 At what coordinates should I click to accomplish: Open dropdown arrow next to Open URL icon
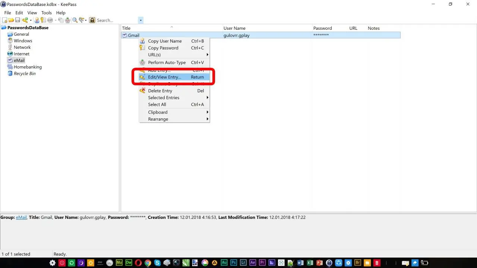pos(56,20)
